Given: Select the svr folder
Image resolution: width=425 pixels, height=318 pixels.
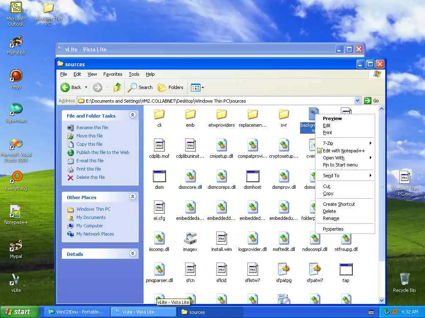Looking at the screenshot, I should pos(283,118).
